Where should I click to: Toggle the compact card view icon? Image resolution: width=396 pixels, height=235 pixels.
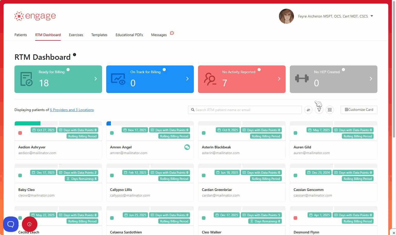pyautogui.click(x=330, y=110)
